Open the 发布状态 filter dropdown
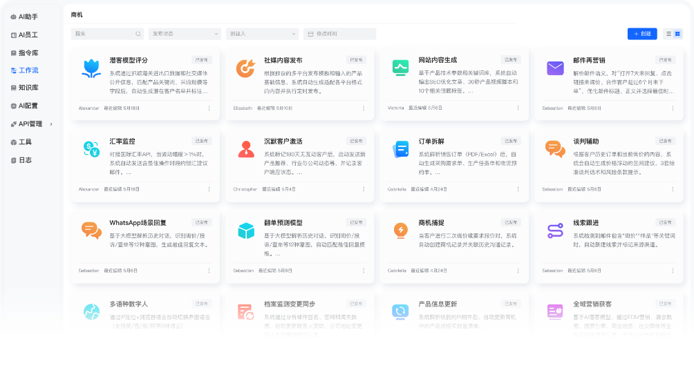Image resolution: width=694 pixels, height=390 pixels. (185, 34)
